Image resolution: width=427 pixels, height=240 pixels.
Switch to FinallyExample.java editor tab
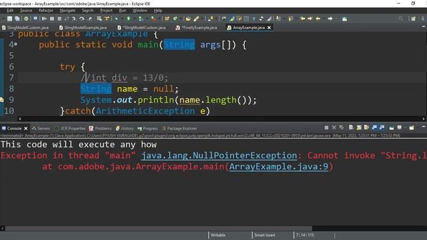(x=196, y=27)
